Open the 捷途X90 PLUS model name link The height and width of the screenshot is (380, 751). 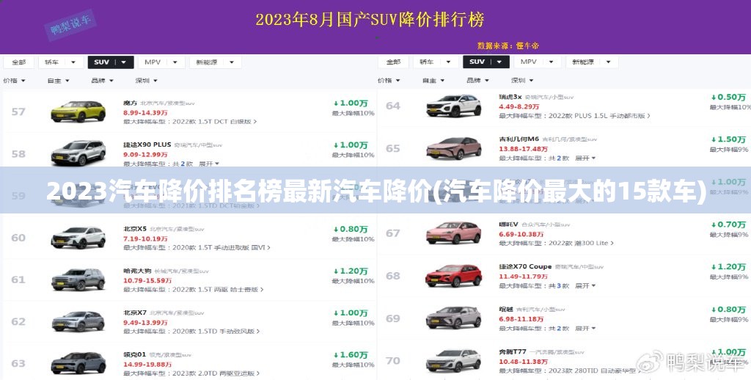[x=147, y=145]
